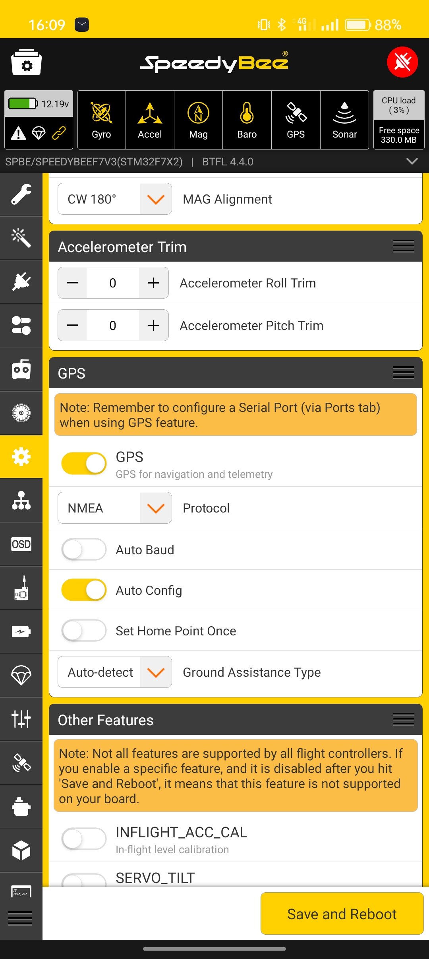Expand the board info chevron
The image size is (429, 959).
pyautogui.click(x=412, y=161)
